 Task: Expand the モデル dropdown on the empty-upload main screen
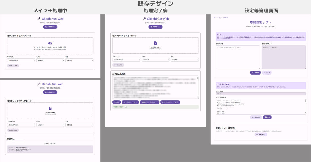pos(50,60)
